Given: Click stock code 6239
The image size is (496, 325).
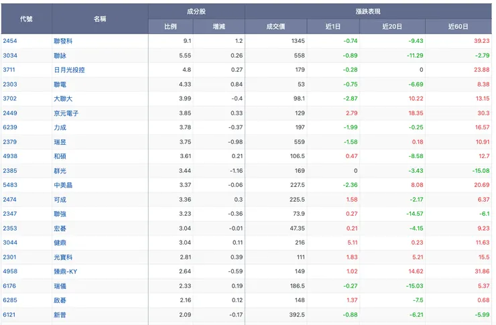Looking at the screenshot, I should 10,127.
